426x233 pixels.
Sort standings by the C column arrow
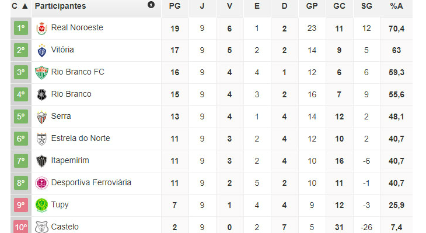tap(25, 6)
